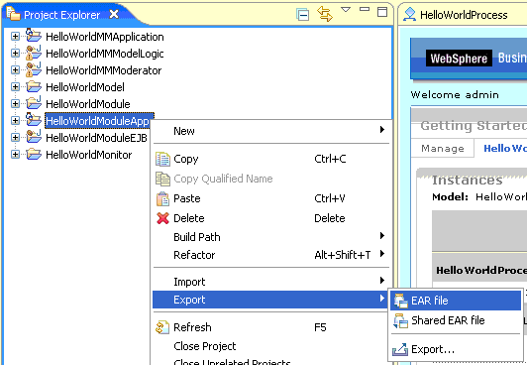Screen dimensions: 527x365
Task: Expand HelloWorldModuleEJB project node
Action: (15, 137)
